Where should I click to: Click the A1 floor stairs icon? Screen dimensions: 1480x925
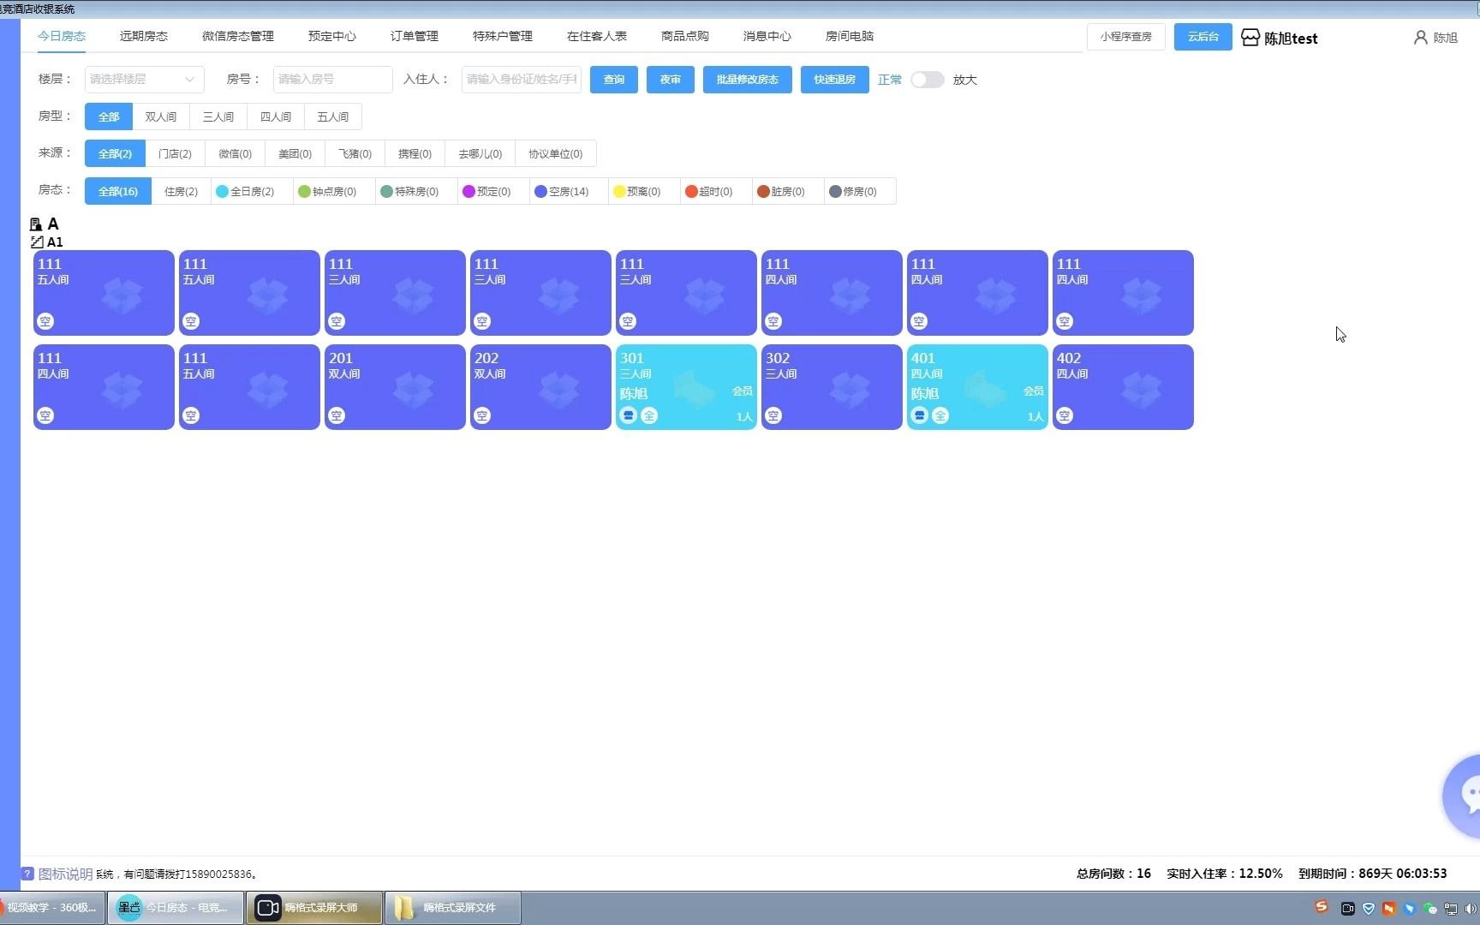(x=37, y=242)
